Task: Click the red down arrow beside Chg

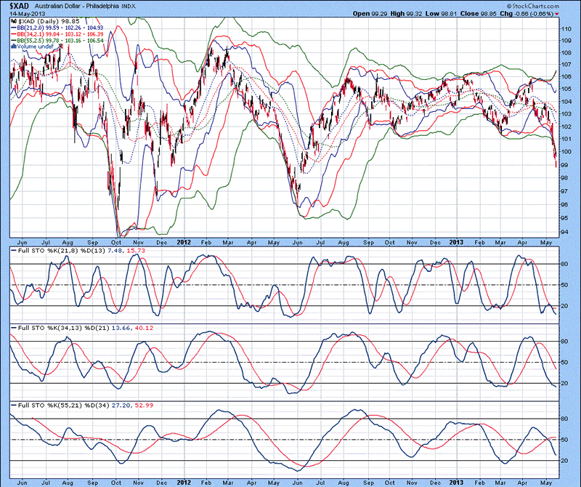Action: point(557,14)
